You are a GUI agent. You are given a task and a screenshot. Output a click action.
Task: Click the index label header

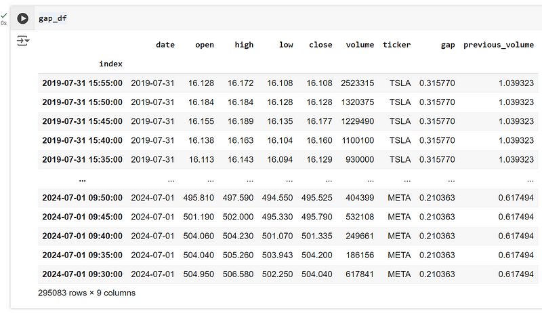110,64
